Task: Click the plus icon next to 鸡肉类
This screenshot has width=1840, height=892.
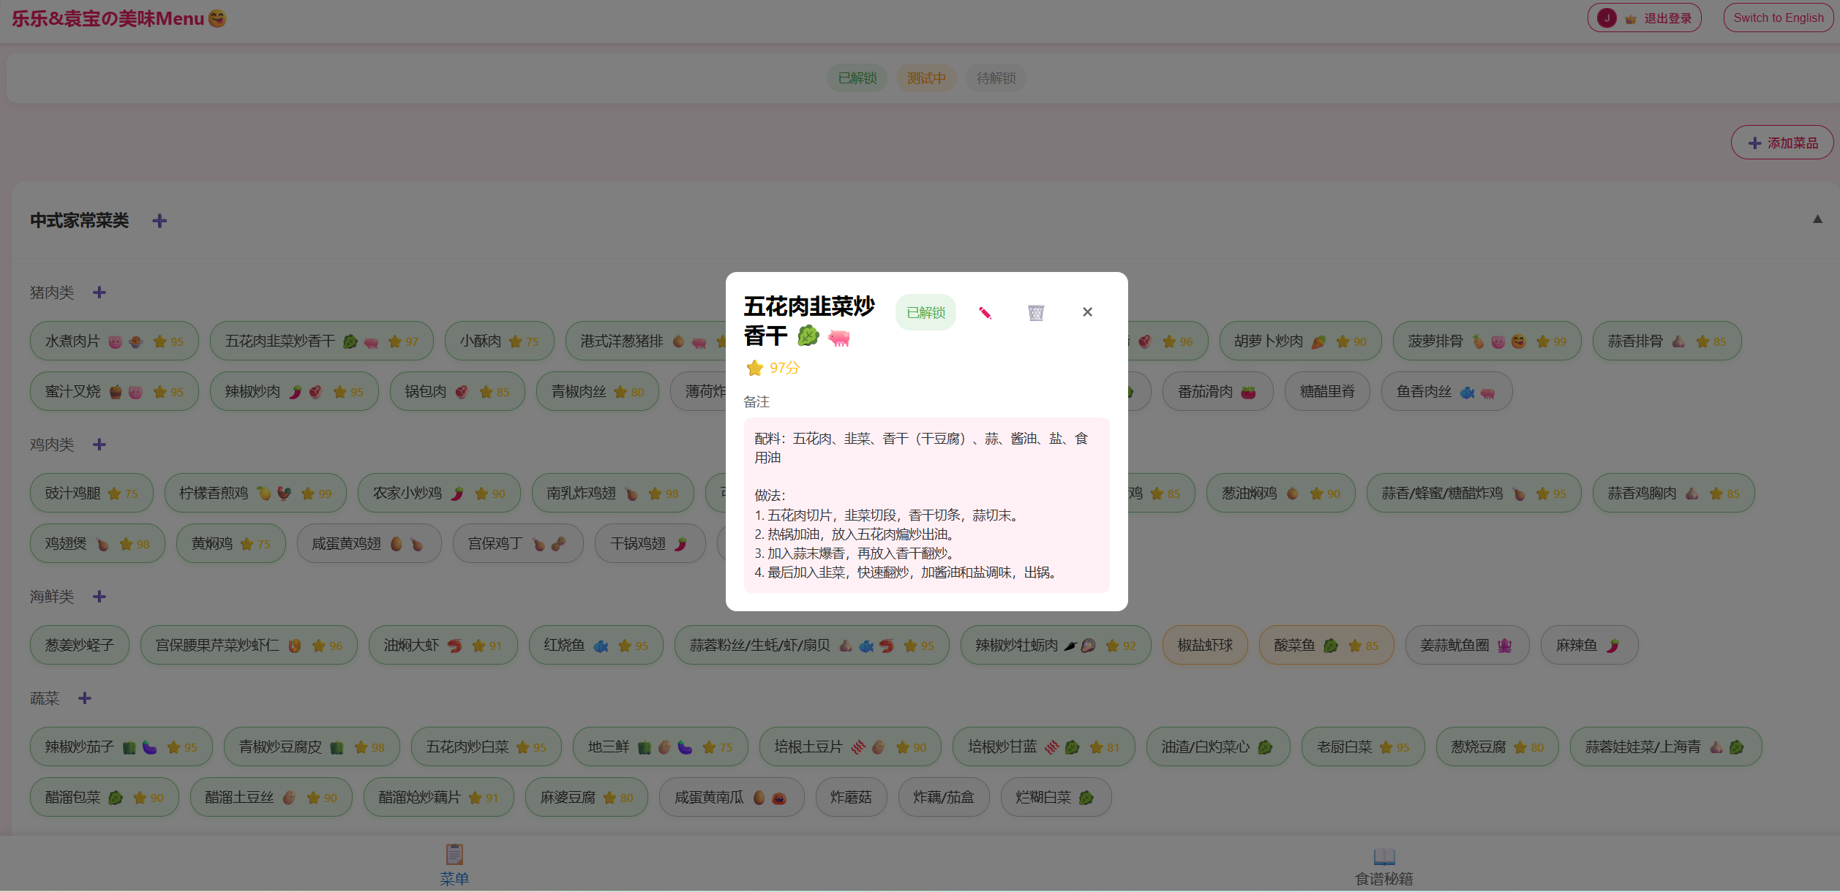Action: 99,444
